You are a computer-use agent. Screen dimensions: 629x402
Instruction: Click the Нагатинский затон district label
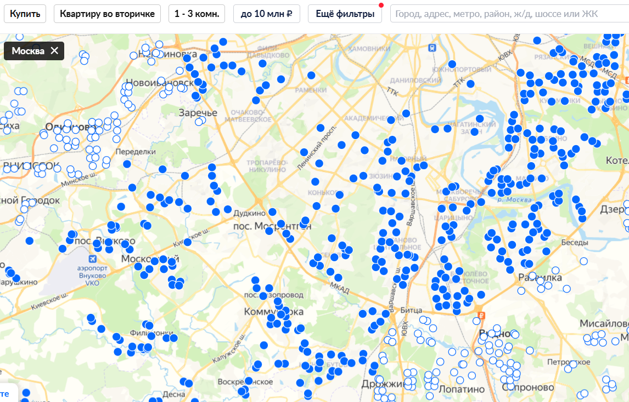[x=471, y=128]
